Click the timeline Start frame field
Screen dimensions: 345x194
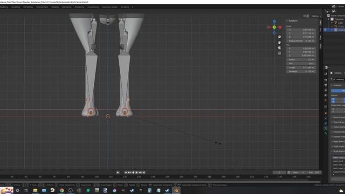click(x=299, y=172)
